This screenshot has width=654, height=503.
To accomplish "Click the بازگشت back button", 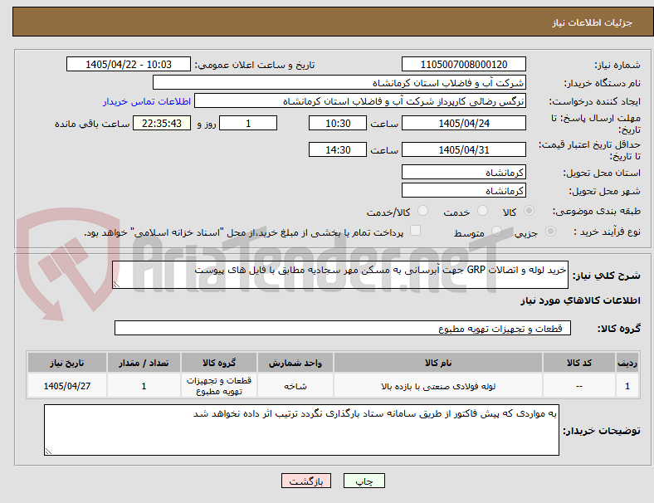I will (306, 481).
